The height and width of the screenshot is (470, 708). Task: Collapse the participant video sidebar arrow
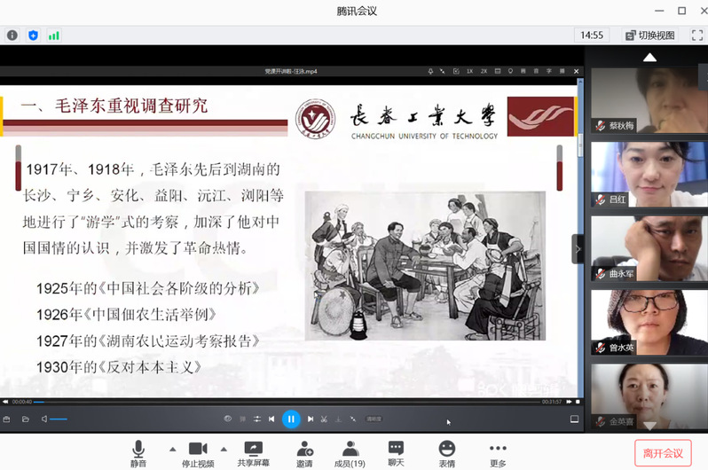(x=578, y=249)
